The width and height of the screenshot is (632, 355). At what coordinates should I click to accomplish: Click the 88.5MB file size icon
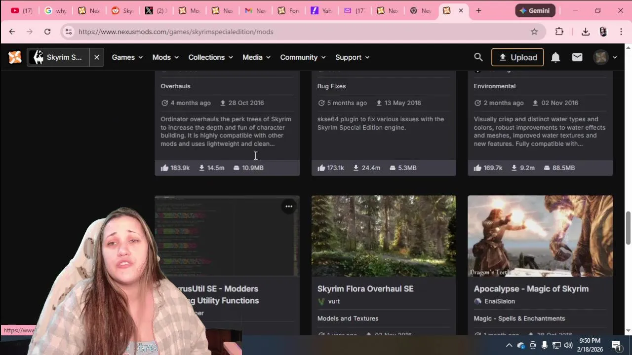click(x=547, y=168)
